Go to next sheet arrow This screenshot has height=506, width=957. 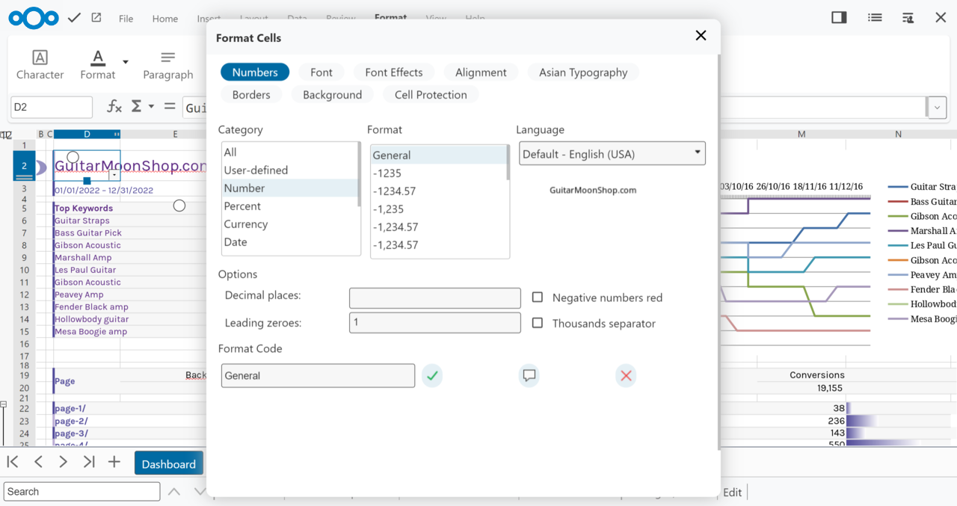(64, 462)
